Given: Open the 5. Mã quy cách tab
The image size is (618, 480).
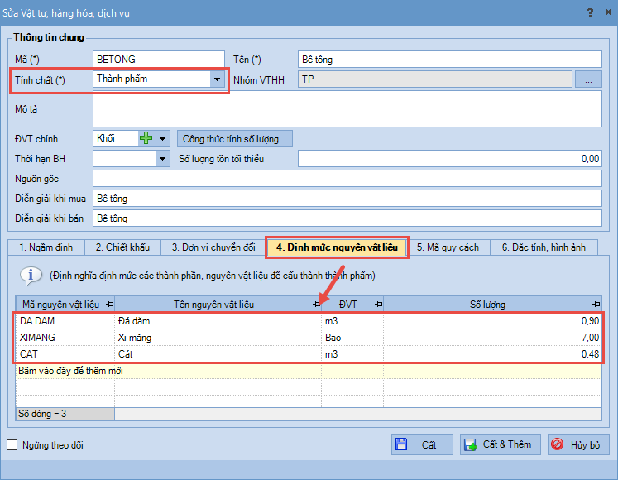Looking at the screenshot, I should [x=448, y=247].
